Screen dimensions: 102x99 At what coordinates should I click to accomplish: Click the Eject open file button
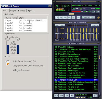(78, 18)
